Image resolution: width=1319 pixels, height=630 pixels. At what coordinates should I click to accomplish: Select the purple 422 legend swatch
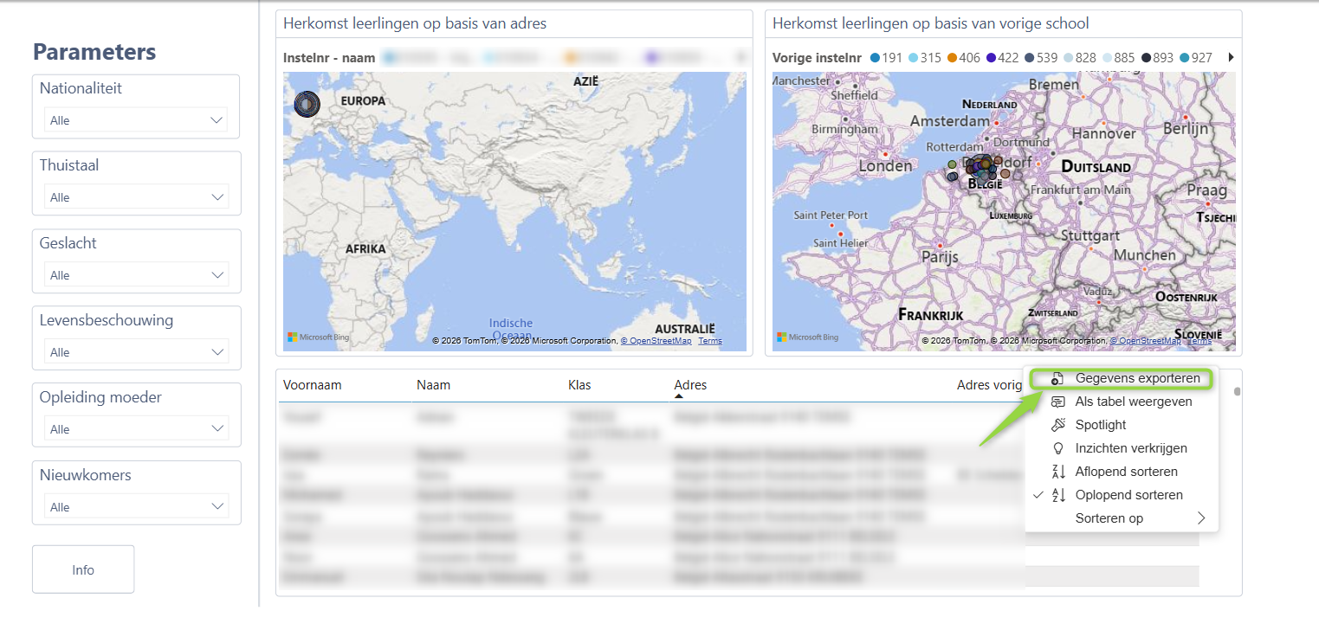click(x=991, y=58)
